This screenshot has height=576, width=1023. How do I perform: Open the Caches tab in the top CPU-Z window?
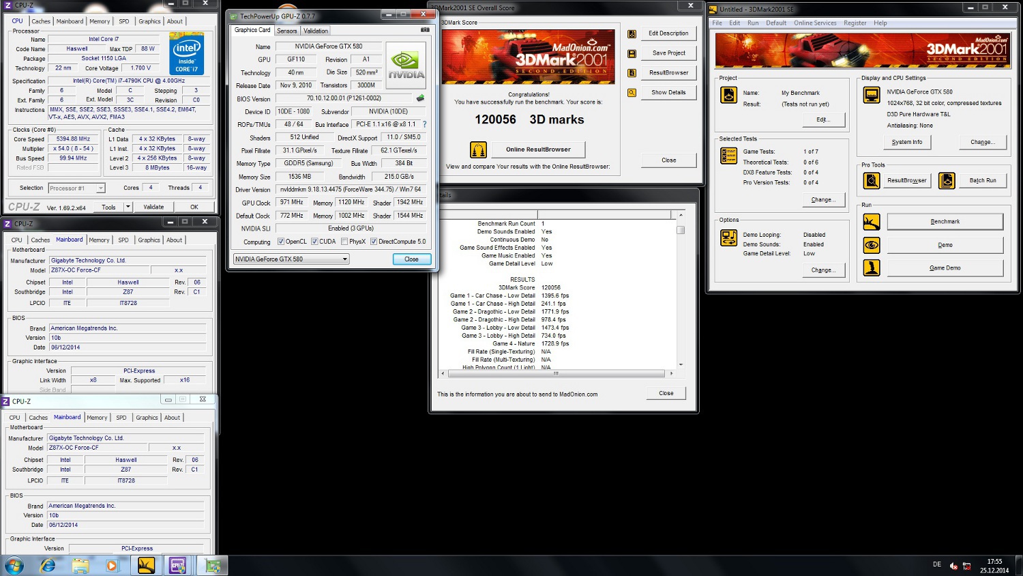pos(41,21)
